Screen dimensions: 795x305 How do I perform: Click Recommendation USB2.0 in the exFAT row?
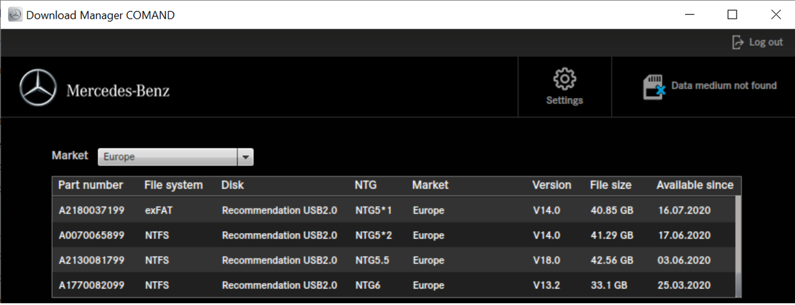[279, 210]
